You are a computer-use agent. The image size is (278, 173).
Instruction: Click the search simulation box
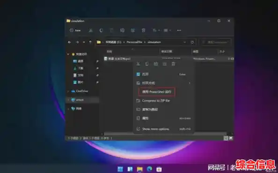click(215, 42)
